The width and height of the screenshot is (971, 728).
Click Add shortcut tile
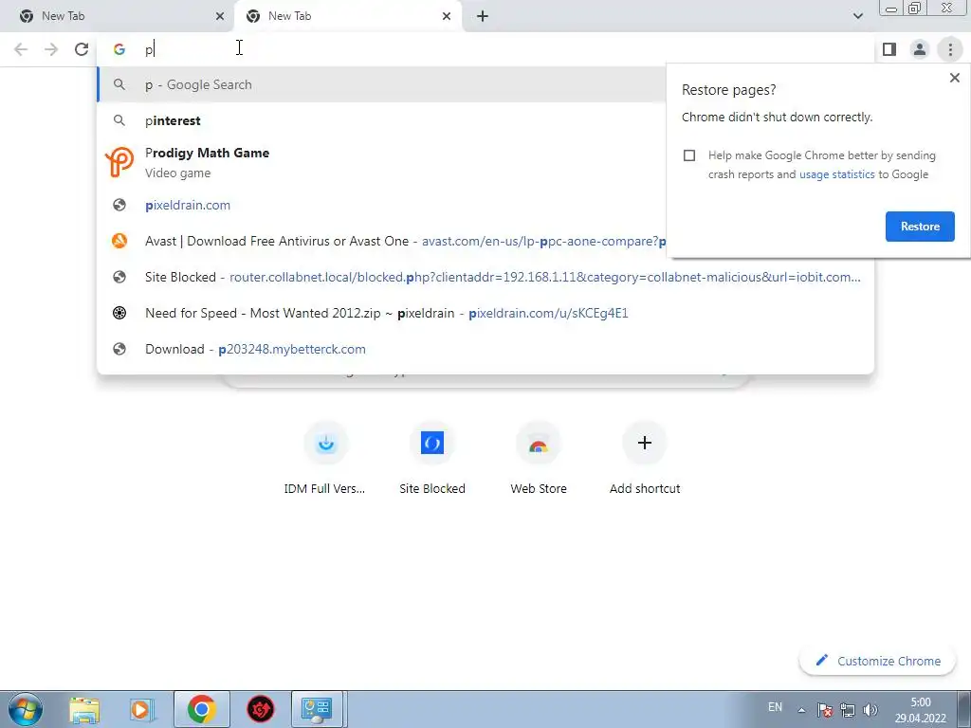point(645,458)
